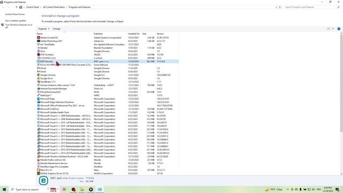This screenshot has width=343, height=193.
Task: Select the Nitro Pro 10 icon
Action: coord(39,170)
